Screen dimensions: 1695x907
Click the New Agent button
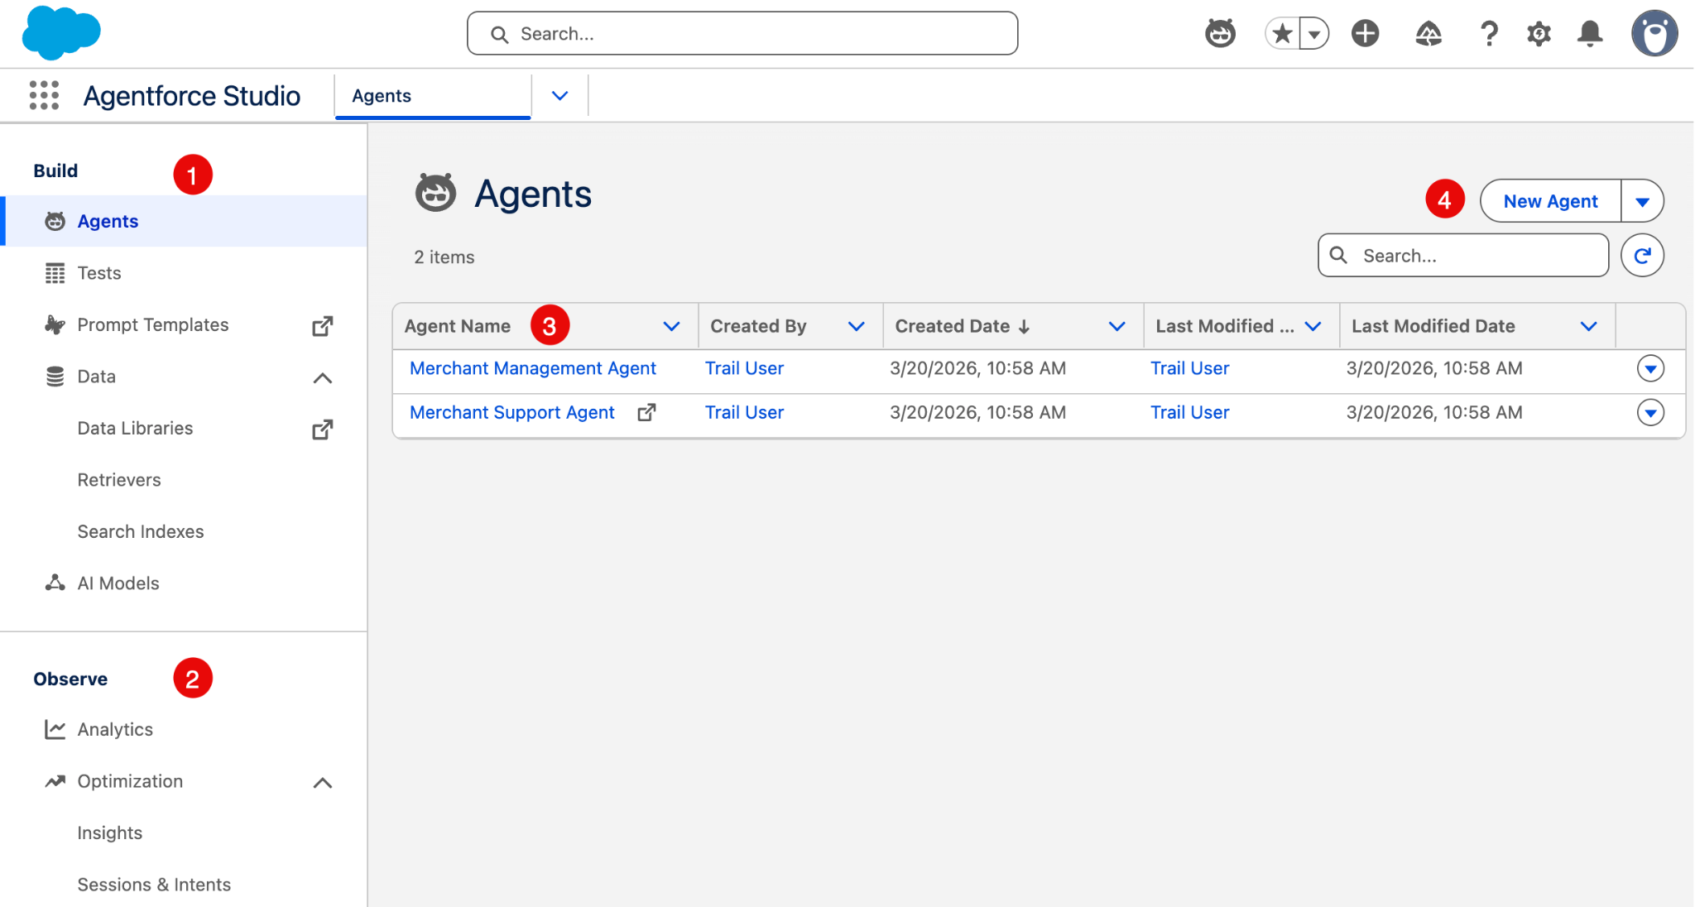click(1550, 201)
